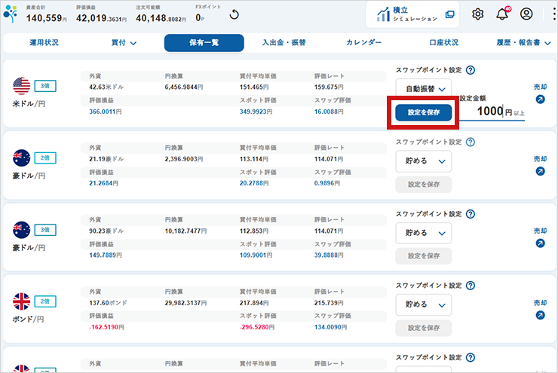The width and height of the screenshot is (558, 373).
Task: Click the 設定を保存 button for ポンド/円
Action: (x=424, y=328)
